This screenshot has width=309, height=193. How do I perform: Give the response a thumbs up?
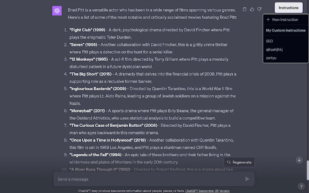coord(252,9)
